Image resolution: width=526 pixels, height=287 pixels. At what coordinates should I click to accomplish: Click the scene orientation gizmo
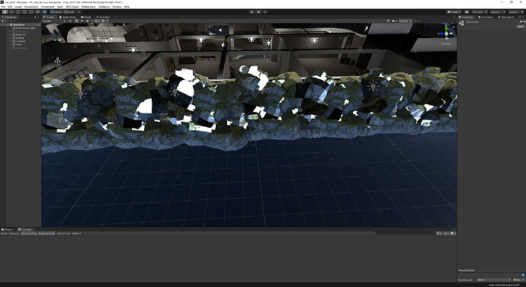446,33
